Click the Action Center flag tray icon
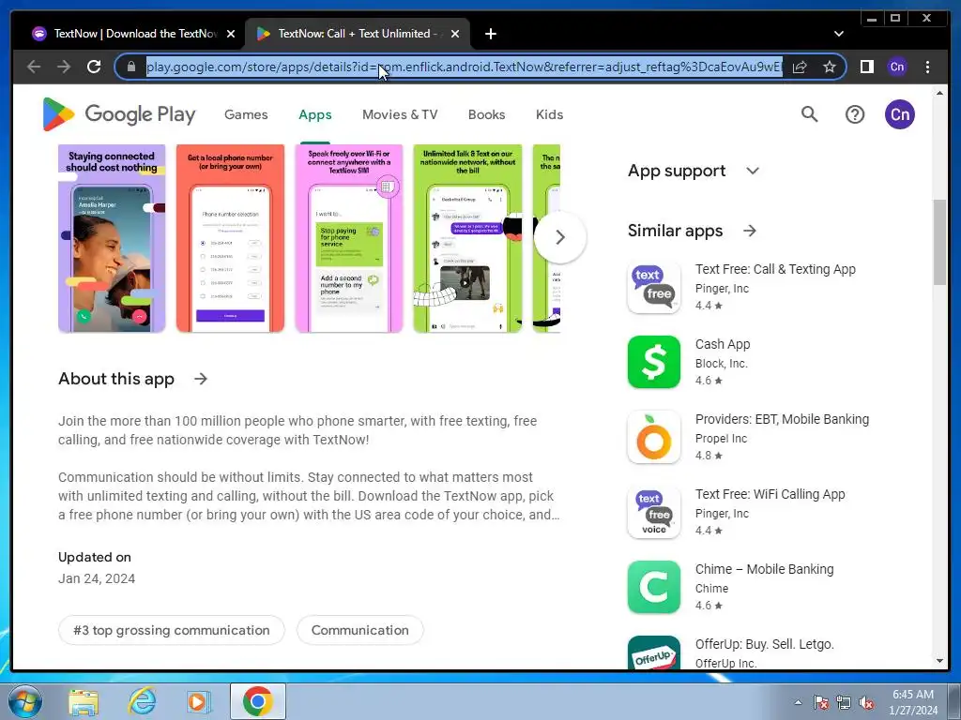The width and height of the screenshot is (961, 720). click(820, 702)
